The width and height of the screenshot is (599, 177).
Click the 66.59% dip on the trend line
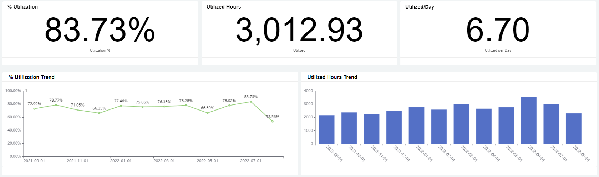208,113
